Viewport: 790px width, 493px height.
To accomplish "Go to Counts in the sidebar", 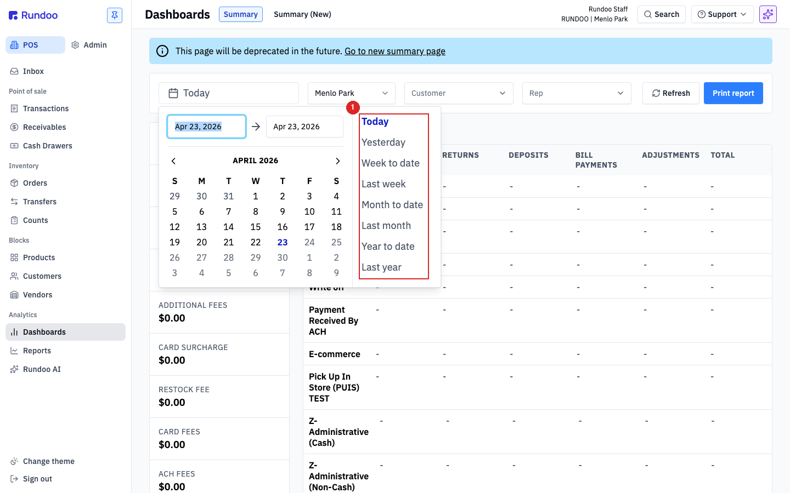I will [66, 220].
